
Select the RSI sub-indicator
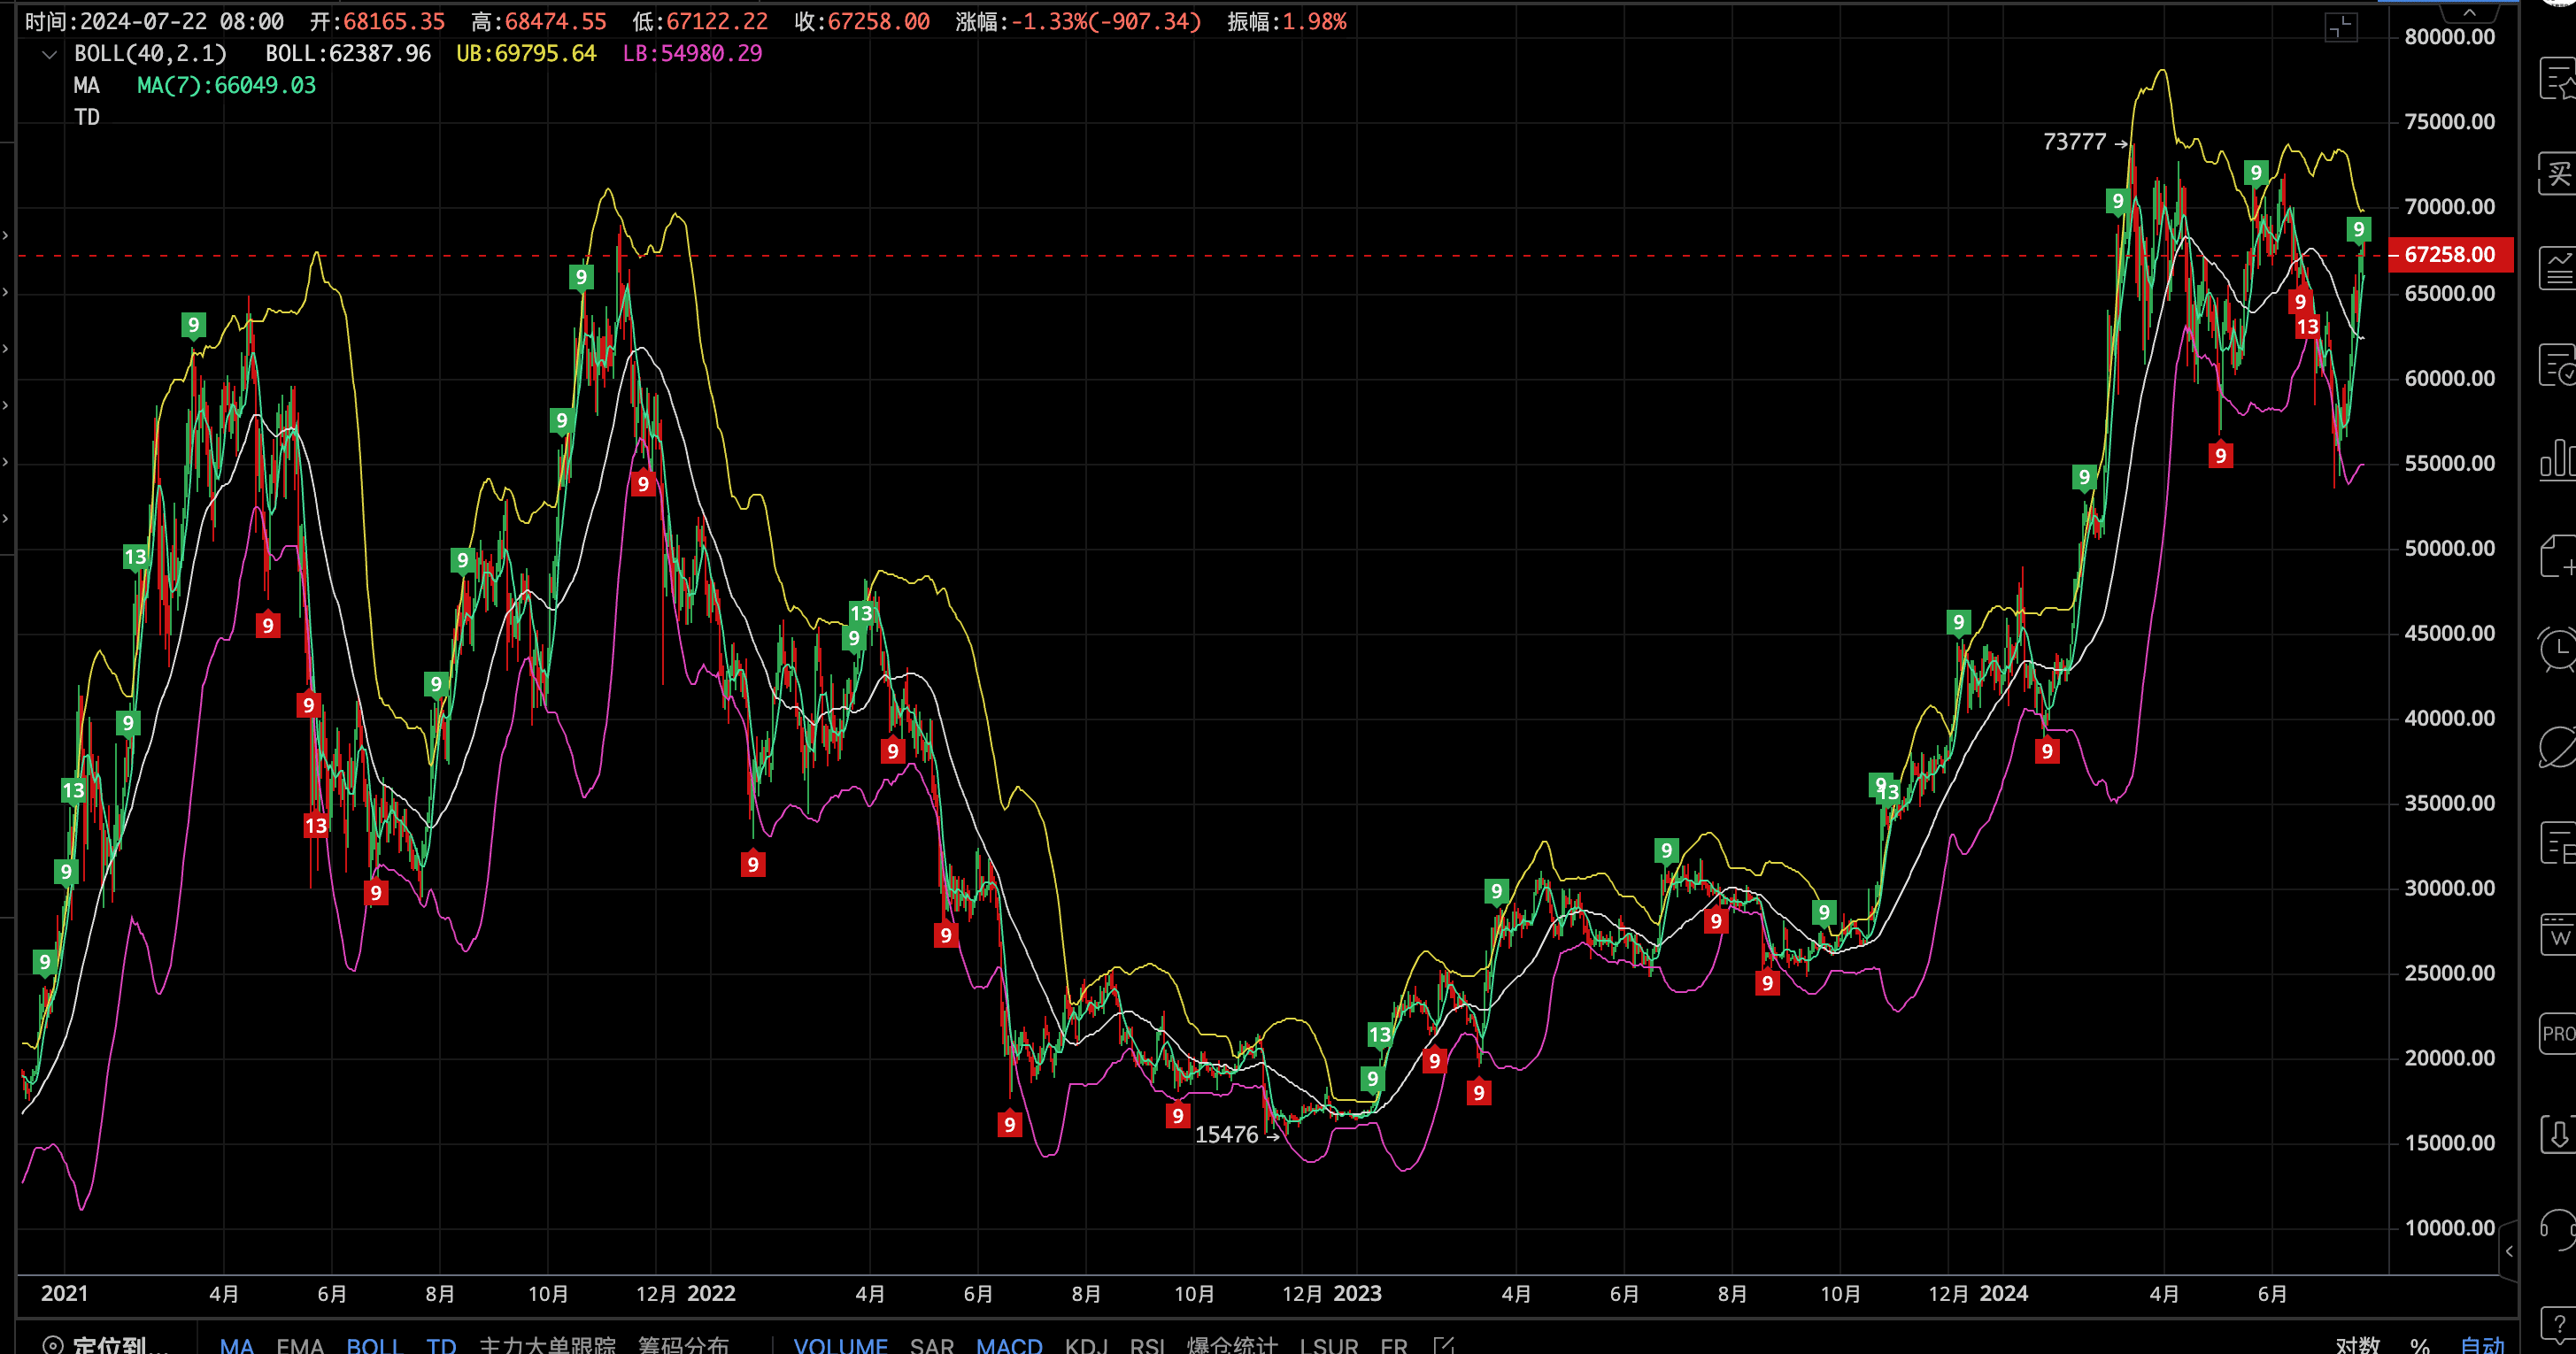(1147, 1345)
